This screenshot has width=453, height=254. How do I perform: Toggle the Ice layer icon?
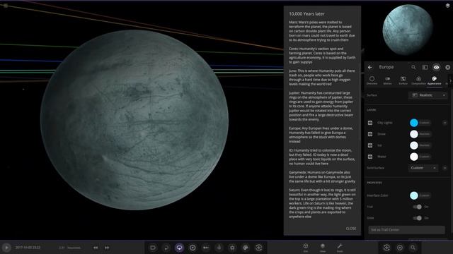370,145
